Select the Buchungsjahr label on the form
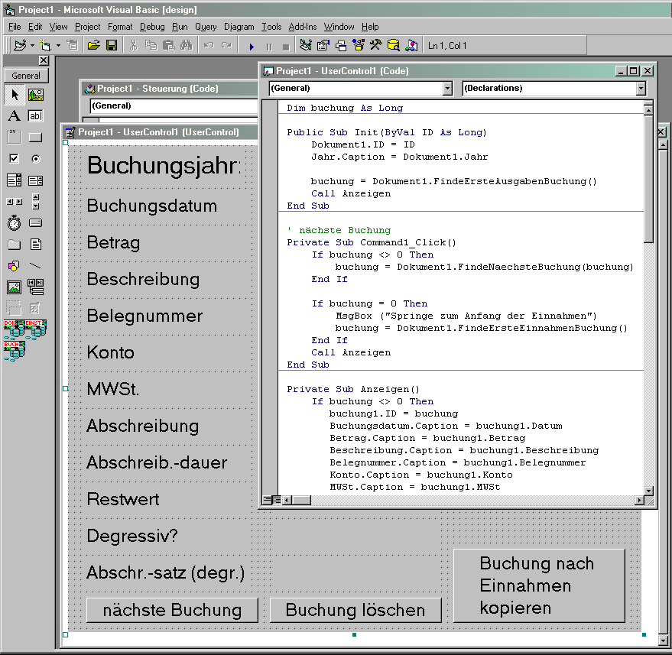This screenshot has width=672, height=655. tap(164, 166)
